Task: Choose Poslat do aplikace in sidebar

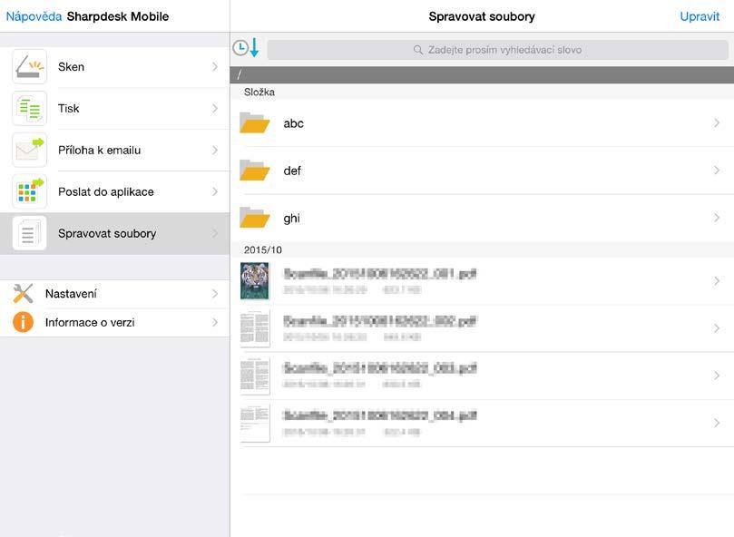Action: click(114, 191)
